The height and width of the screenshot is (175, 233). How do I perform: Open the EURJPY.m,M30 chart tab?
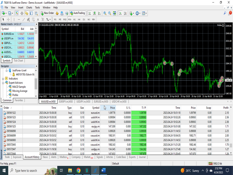tap(66, 101)
